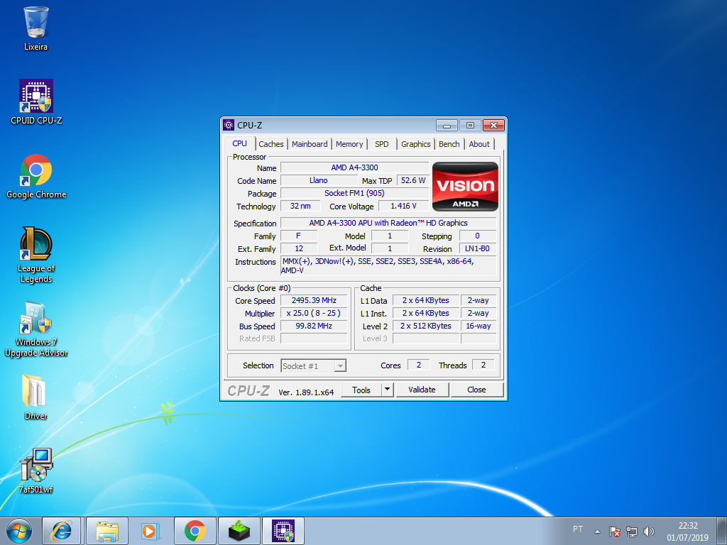Click the processor name AMD A4-3300
This screenshot has height=545, width=727.
pos(355,167)
